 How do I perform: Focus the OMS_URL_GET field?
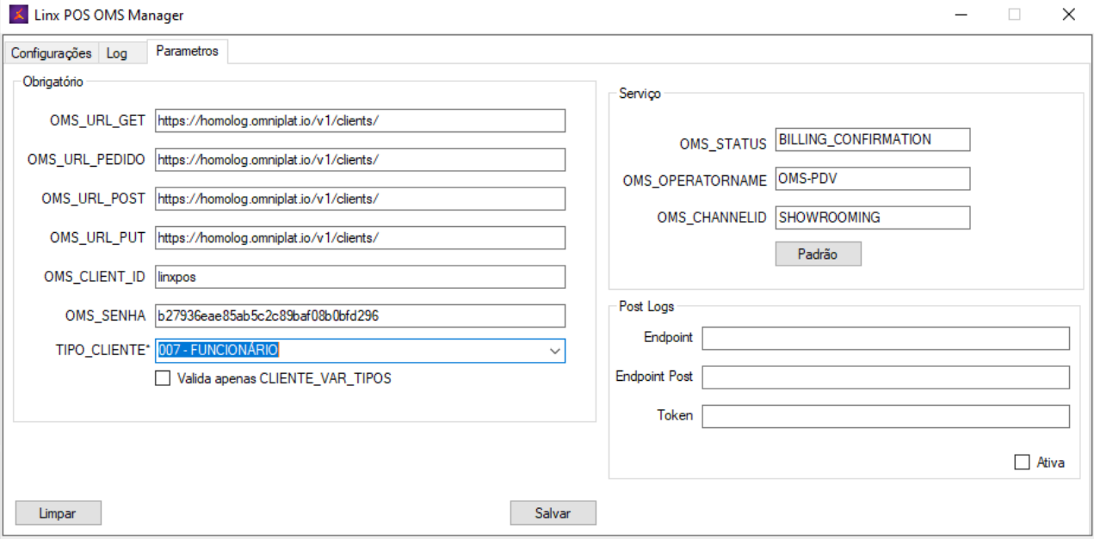tap(360, 121)
